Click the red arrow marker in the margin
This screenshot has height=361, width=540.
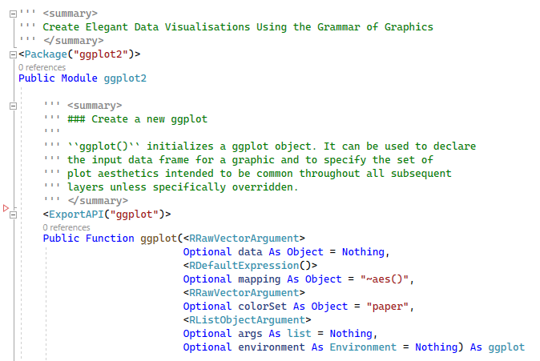click(x=6, y=208)
